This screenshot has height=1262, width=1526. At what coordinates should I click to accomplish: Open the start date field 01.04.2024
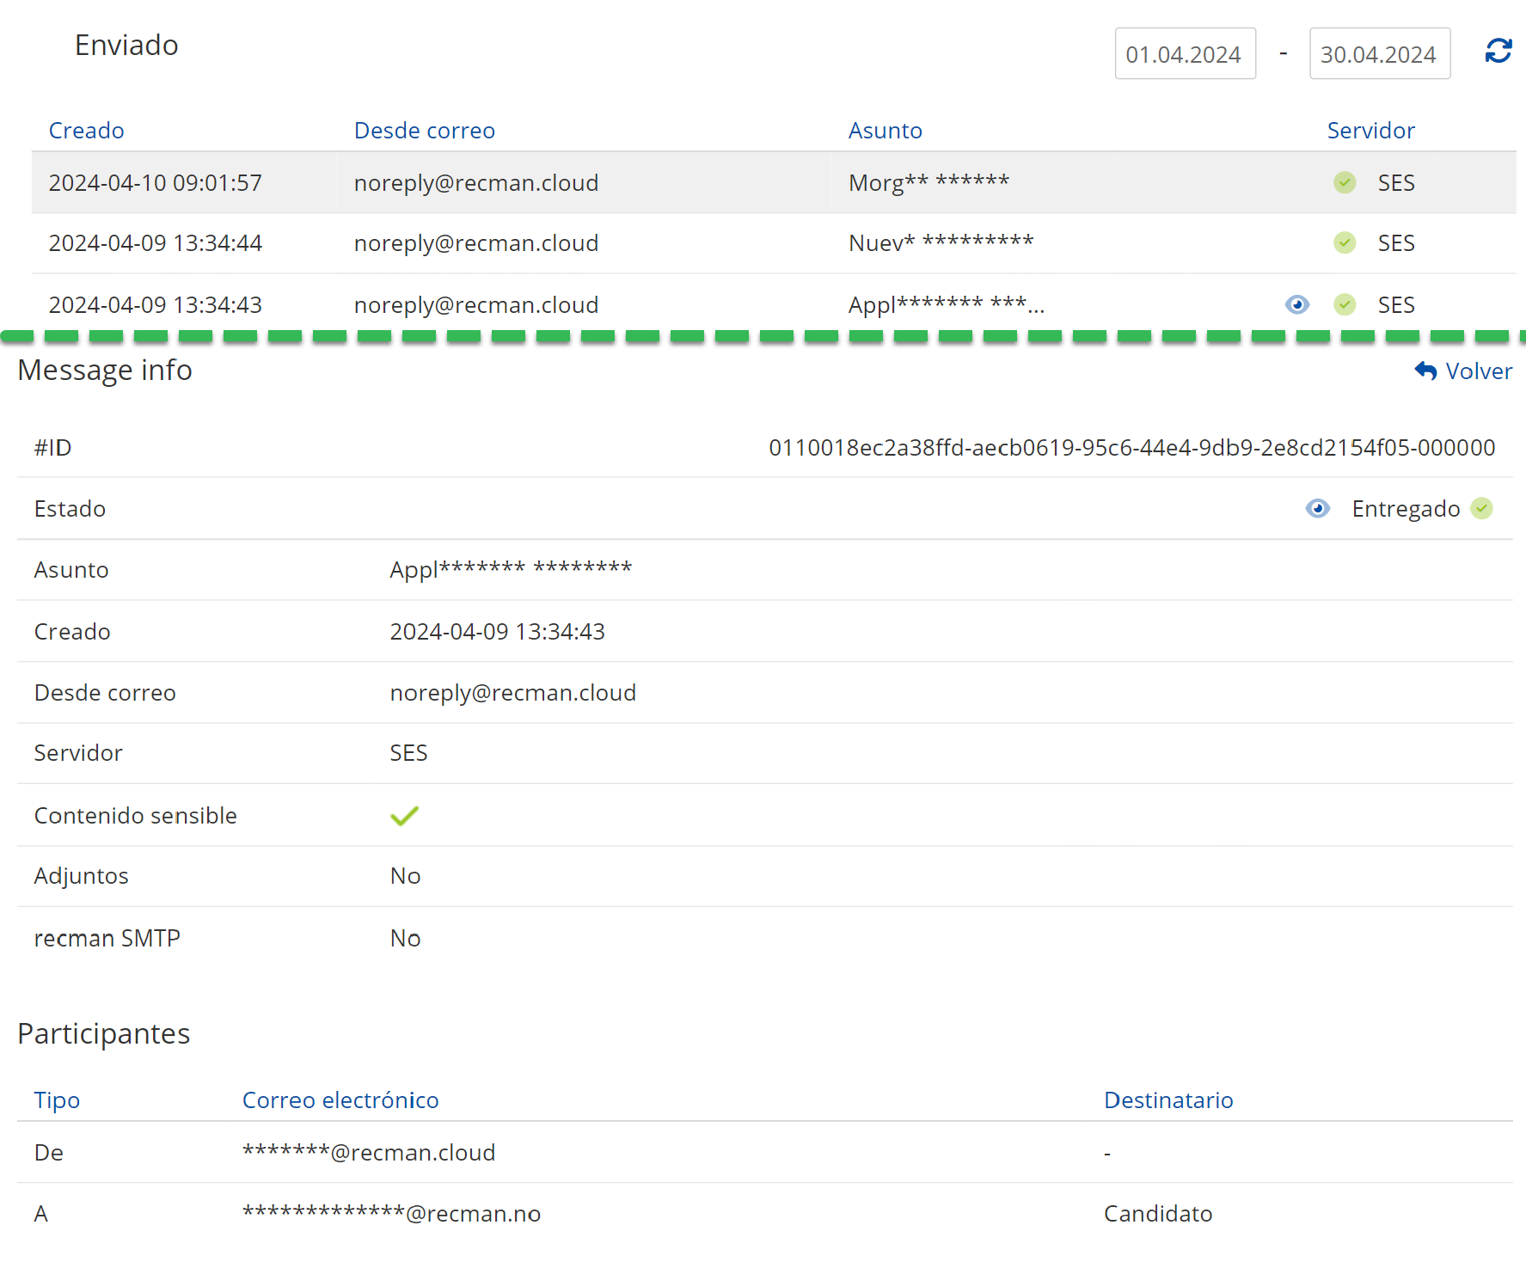pyautogui.click(x=1185, y=54)
